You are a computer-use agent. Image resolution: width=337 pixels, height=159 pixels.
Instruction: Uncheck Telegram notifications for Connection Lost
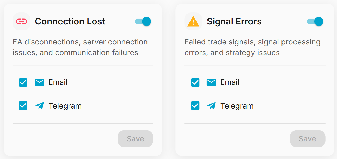coord(23,106)
